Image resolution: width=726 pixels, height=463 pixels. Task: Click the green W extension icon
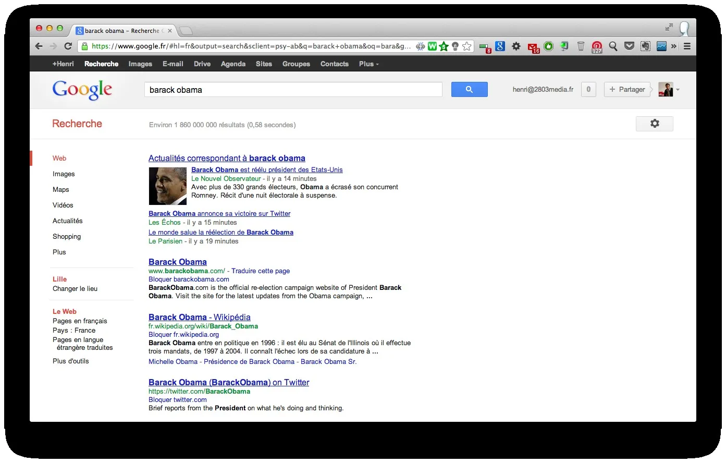coord(432,46)
